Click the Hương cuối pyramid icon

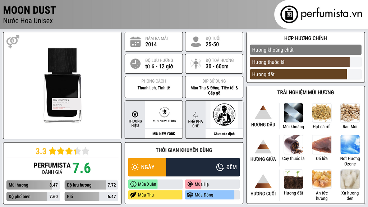(263, 181)
